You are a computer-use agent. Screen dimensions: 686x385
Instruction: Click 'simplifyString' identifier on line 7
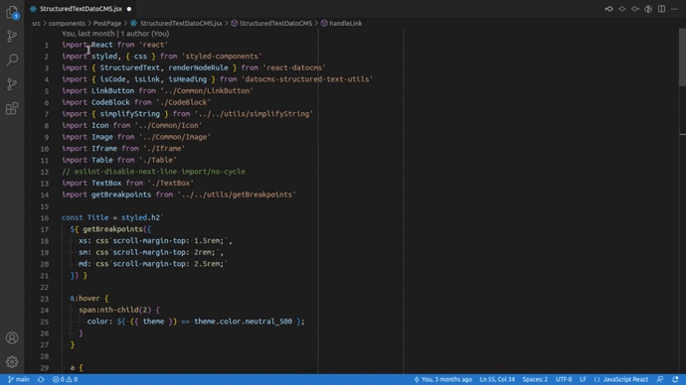[130, 114]
